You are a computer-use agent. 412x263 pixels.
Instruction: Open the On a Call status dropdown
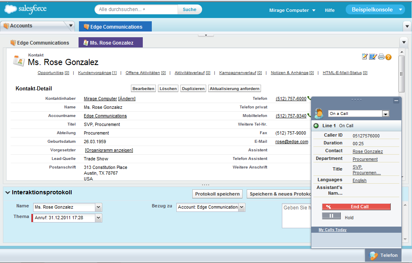click(x=385, y=114)
